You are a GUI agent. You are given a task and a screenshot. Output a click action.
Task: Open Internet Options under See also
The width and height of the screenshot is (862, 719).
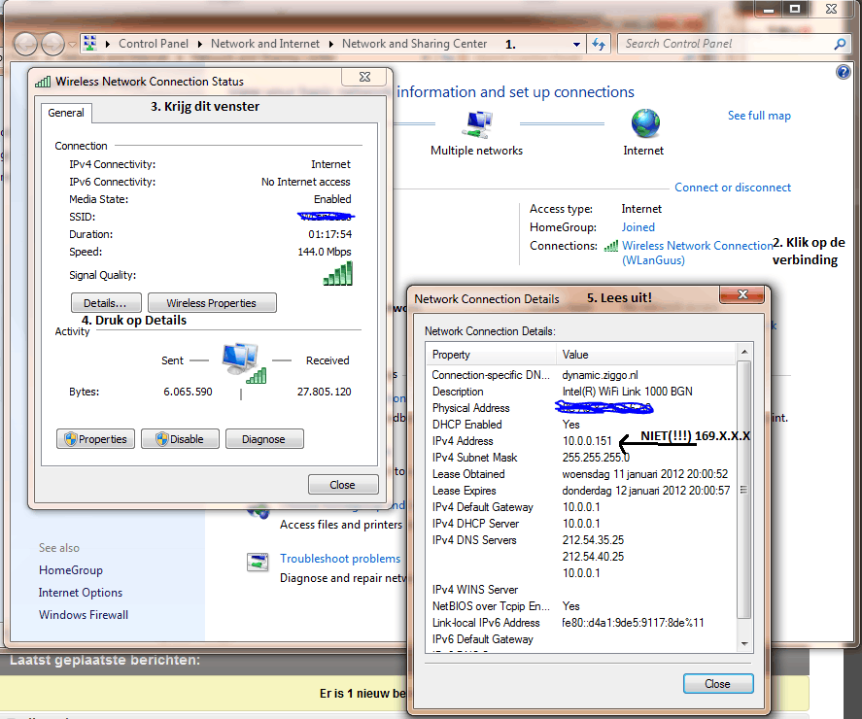point(81,593)
